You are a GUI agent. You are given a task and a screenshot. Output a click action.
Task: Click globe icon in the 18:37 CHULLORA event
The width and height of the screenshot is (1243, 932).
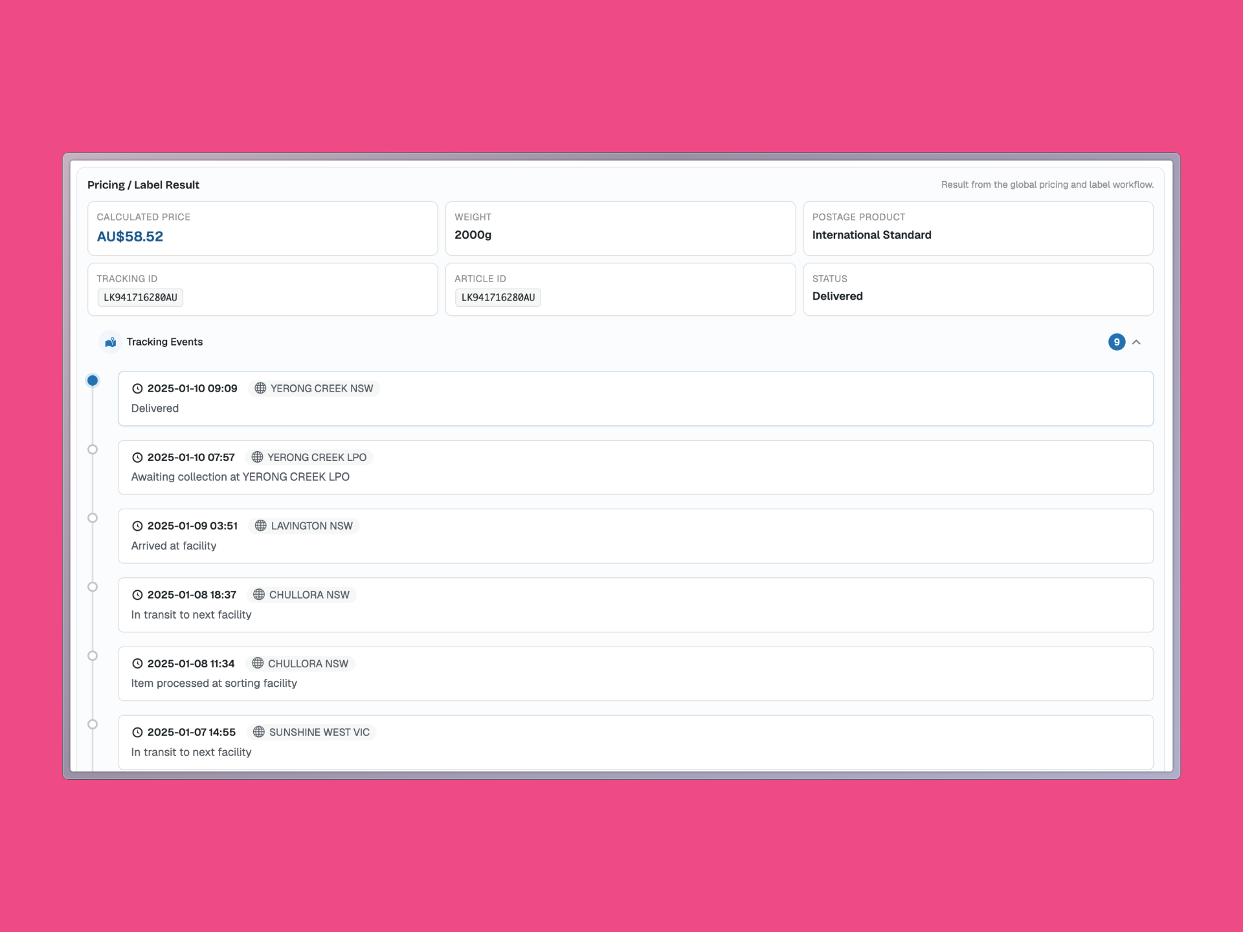pyautogui.click(x=259, y=595)
